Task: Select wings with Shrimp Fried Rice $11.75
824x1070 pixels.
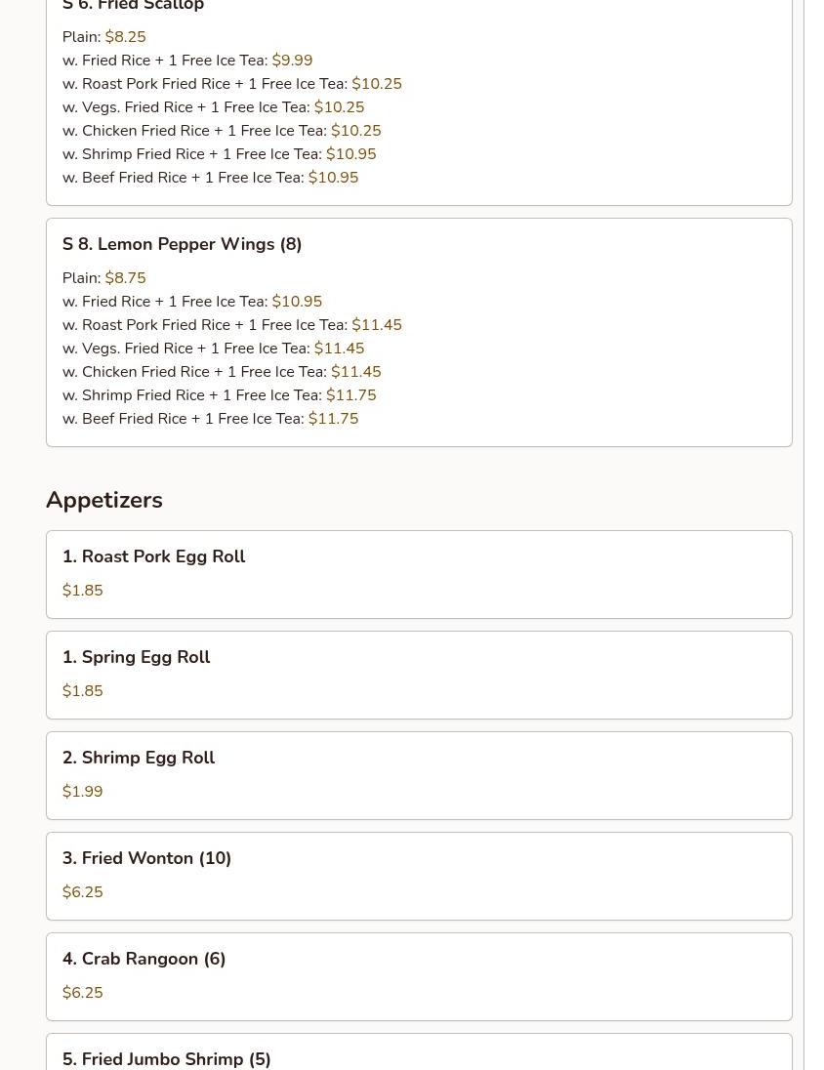Action: click(x=219, y=395)
